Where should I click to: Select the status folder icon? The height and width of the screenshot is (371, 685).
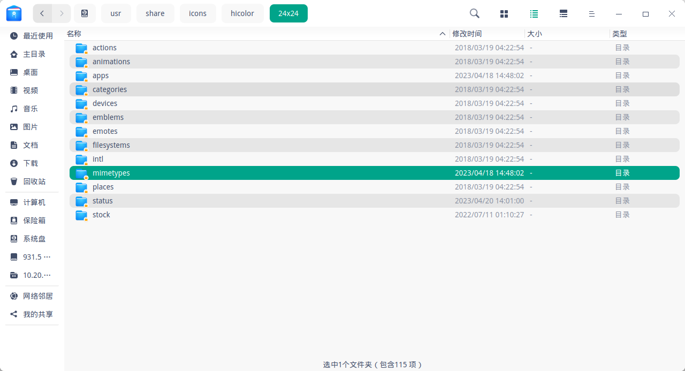tap(81, 201)
